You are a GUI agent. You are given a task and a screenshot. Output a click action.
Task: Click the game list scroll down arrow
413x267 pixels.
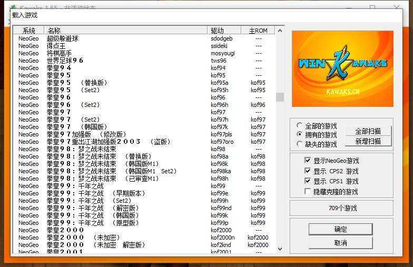tap(280, 249)
